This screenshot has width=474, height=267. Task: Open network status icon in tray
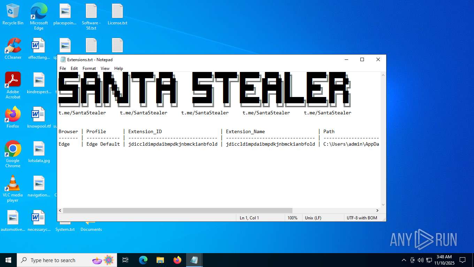[x=429, y=260]
